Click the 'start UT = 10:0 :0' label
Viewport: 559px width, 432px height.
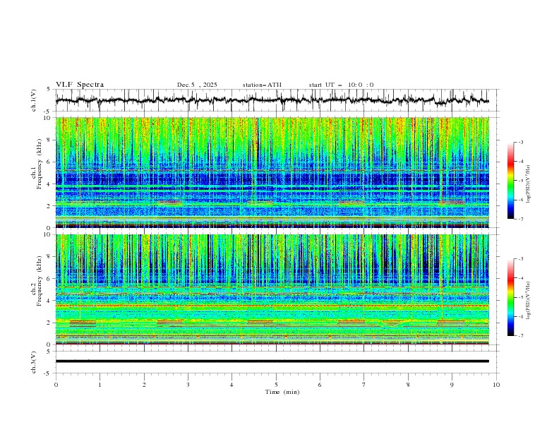click(x=341, y=85)
